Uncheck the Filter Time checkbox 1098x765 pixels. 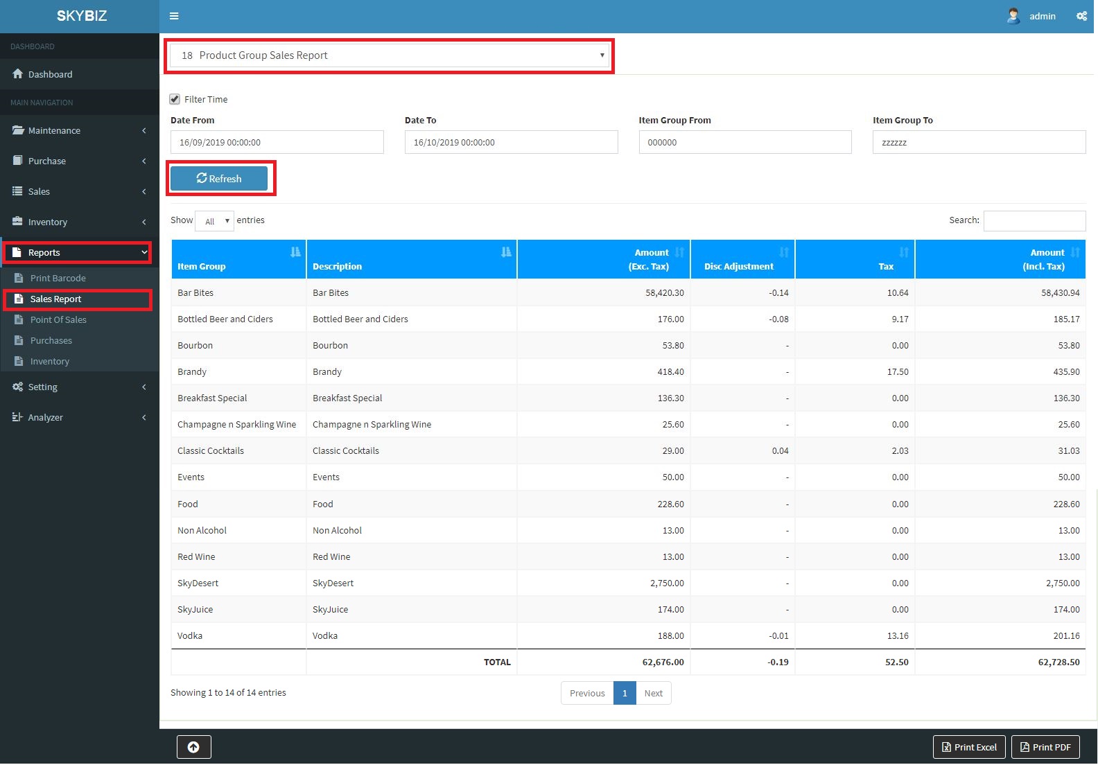pos(175,99)
